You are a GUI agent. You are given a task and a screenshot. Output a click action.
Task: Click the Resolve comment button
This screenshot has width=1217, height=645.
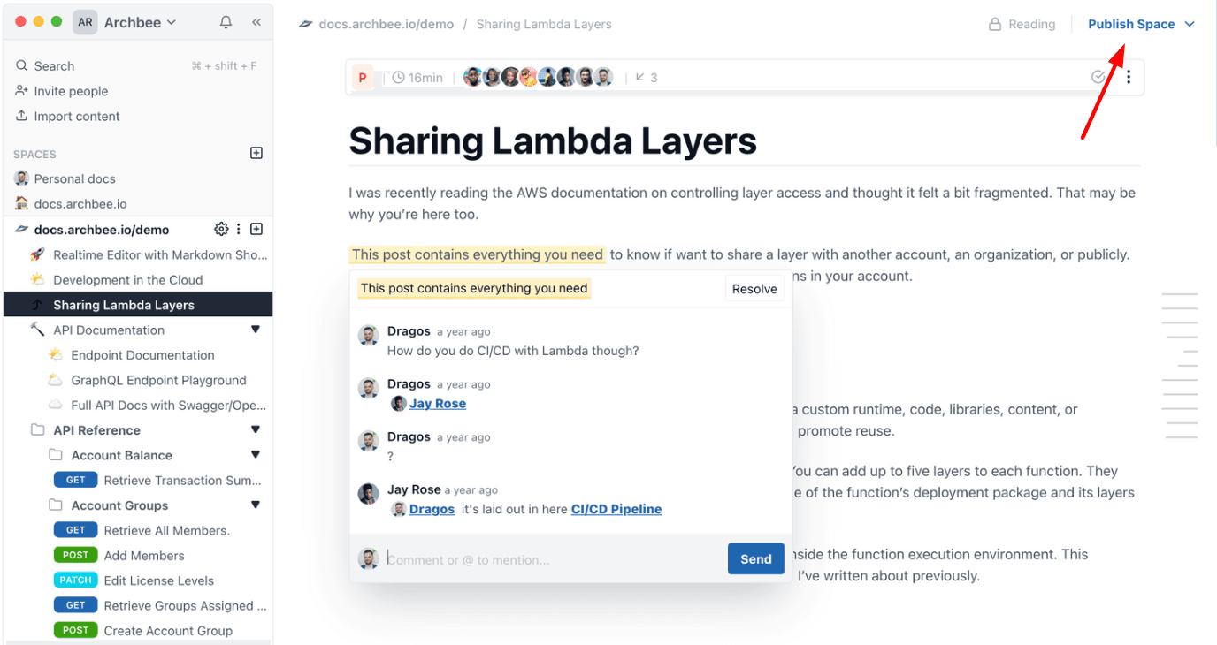pyautogui.click(x=754, y=289)
